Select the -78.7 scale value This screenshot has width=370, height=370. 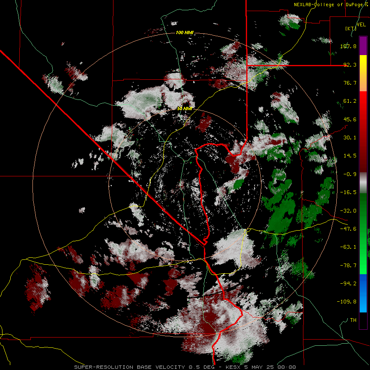(x=349, y=266)
